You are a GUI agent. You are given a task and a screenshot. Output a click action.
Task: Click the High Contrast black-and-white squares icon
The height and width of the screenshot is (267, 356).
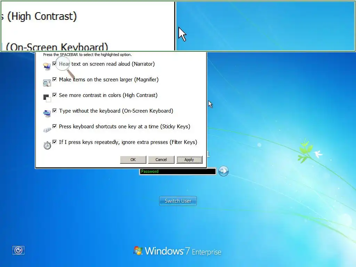coord(47,98)
